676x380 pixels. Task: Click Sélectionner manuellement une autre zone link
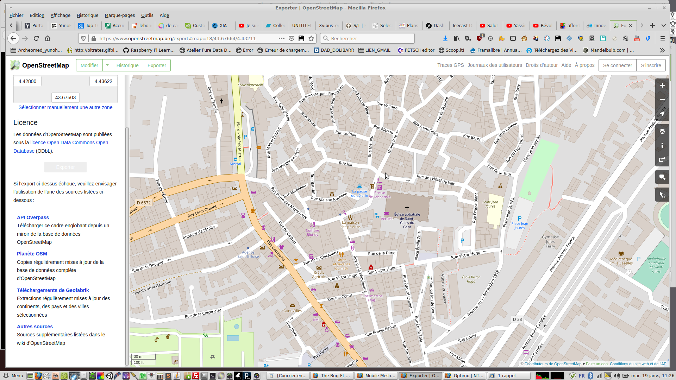click(65, 107)
